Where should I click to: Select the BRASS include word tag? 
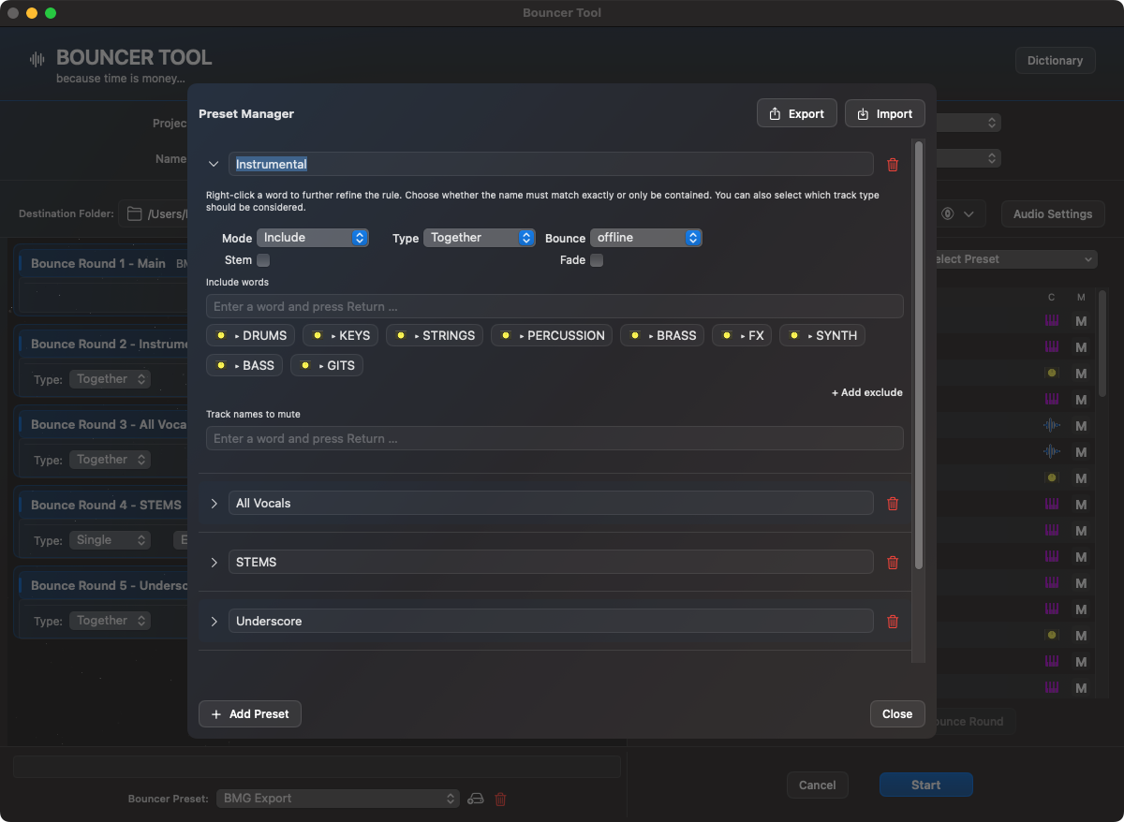pos(662,336)
